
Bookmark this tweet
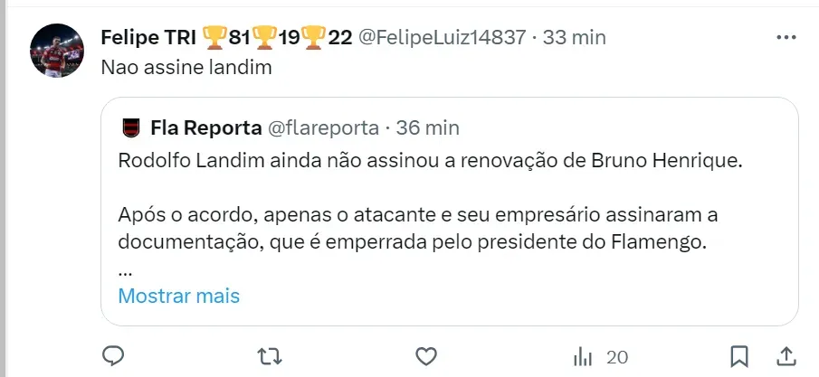739,356
